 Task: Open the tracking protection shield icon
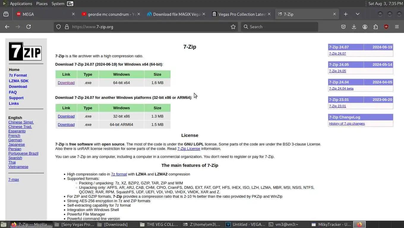59,27
